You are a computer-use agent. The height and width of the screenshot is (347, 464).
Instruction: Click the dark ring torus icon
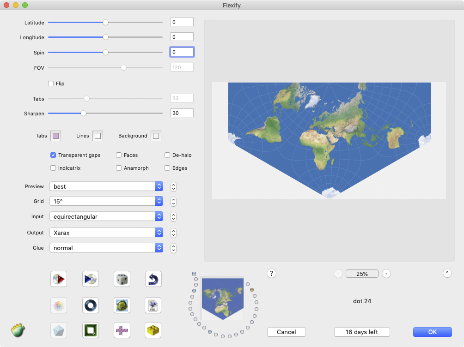(x=90, y=305)
